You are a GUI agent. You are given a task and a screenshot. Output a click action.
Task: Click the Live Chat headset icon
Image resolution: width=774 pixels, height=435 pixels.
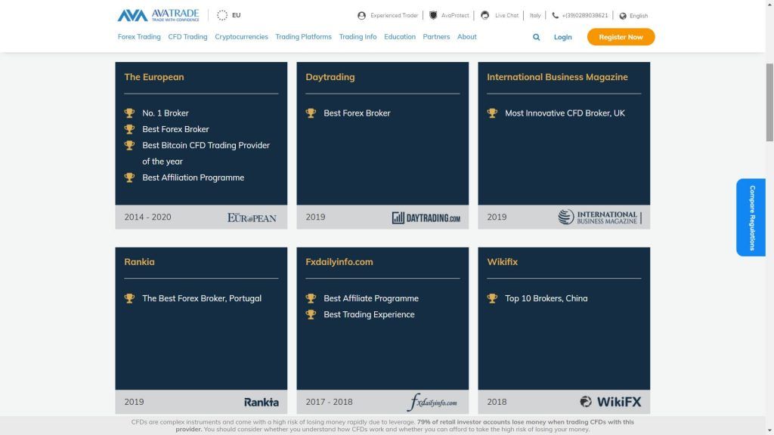point(485,15)
